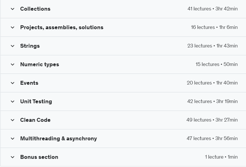Open Clean Code using its chevron
This screenshot has width=246, height=167.
pyautogui.click(x=12, y=120)
